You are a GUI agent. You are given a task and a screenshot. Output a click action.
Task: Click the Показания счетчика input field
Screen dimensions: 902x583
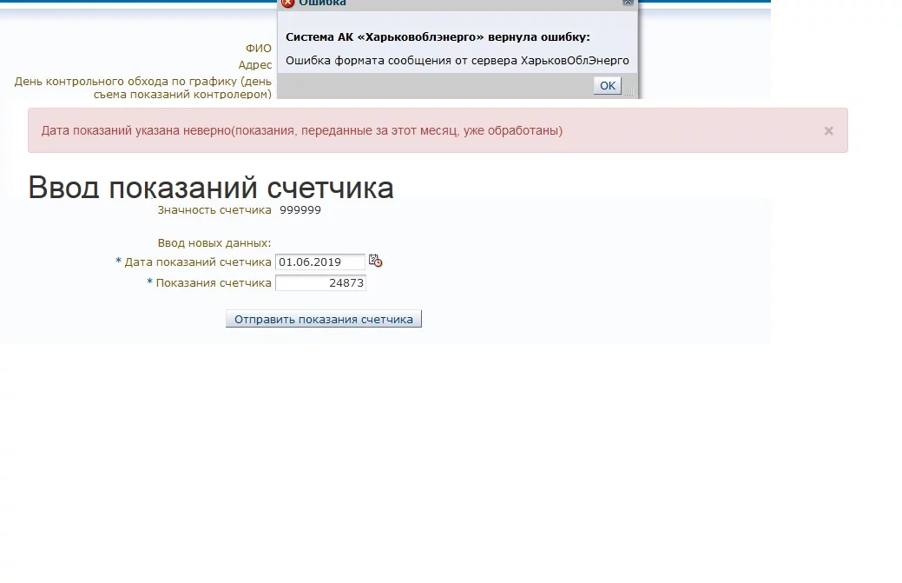320,282
